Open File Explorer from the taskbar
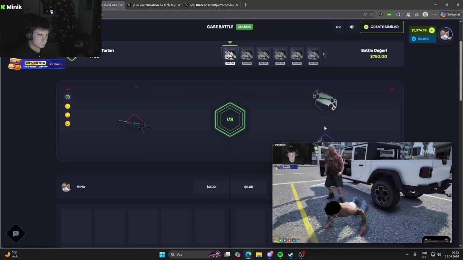The height and width of the screenshot is (260, 463). [x=259, y=255]
